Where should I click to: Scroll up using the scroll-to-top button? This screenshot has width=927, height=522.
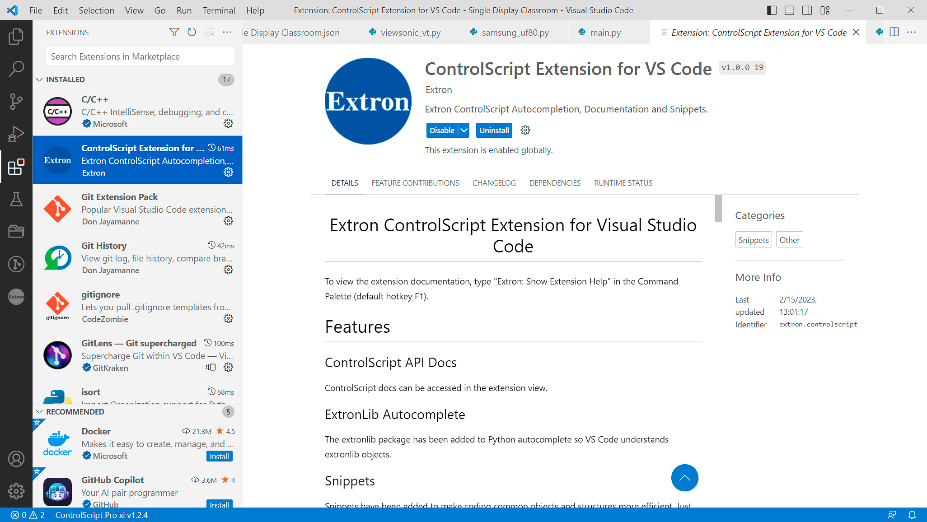(x=684, y=478)
